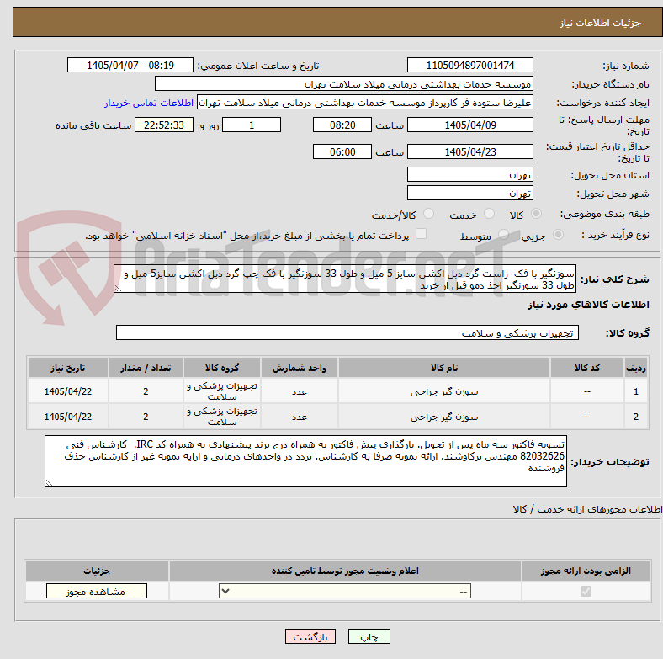Image resolution: width=663 pixels, height=659 pixels.
Task: Click the price validity time 06:00
Action: [342, 151]
